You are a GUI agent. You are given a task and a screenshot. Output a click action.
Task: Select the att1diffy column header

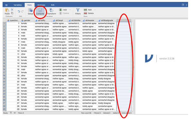(43, 21)
